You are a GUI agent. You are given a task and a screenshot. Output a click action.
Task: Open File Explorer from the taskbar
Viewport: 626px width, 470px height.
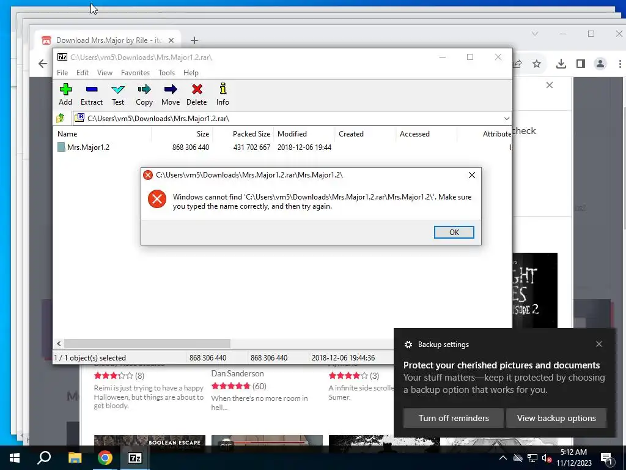coord(75,458)
